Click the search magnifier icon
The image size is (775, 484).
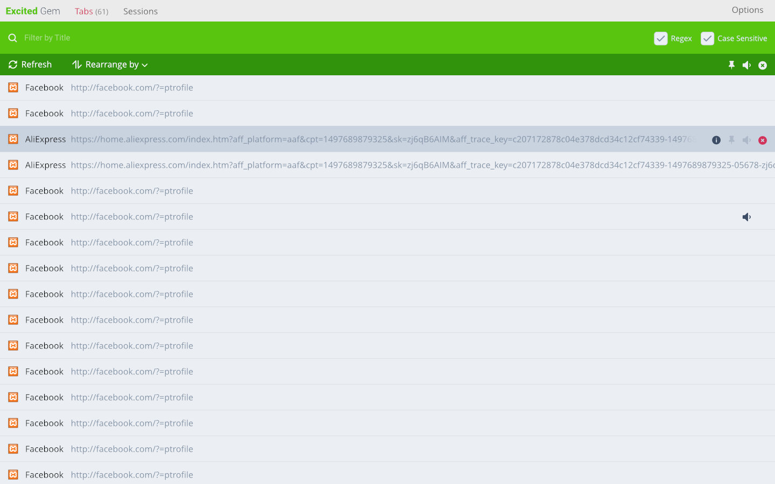coord(13,38)
